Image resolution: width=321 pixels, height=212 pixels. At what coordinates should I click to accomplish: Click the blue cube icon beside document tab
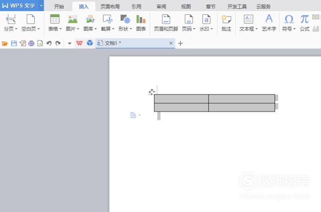tap(90, 43)
